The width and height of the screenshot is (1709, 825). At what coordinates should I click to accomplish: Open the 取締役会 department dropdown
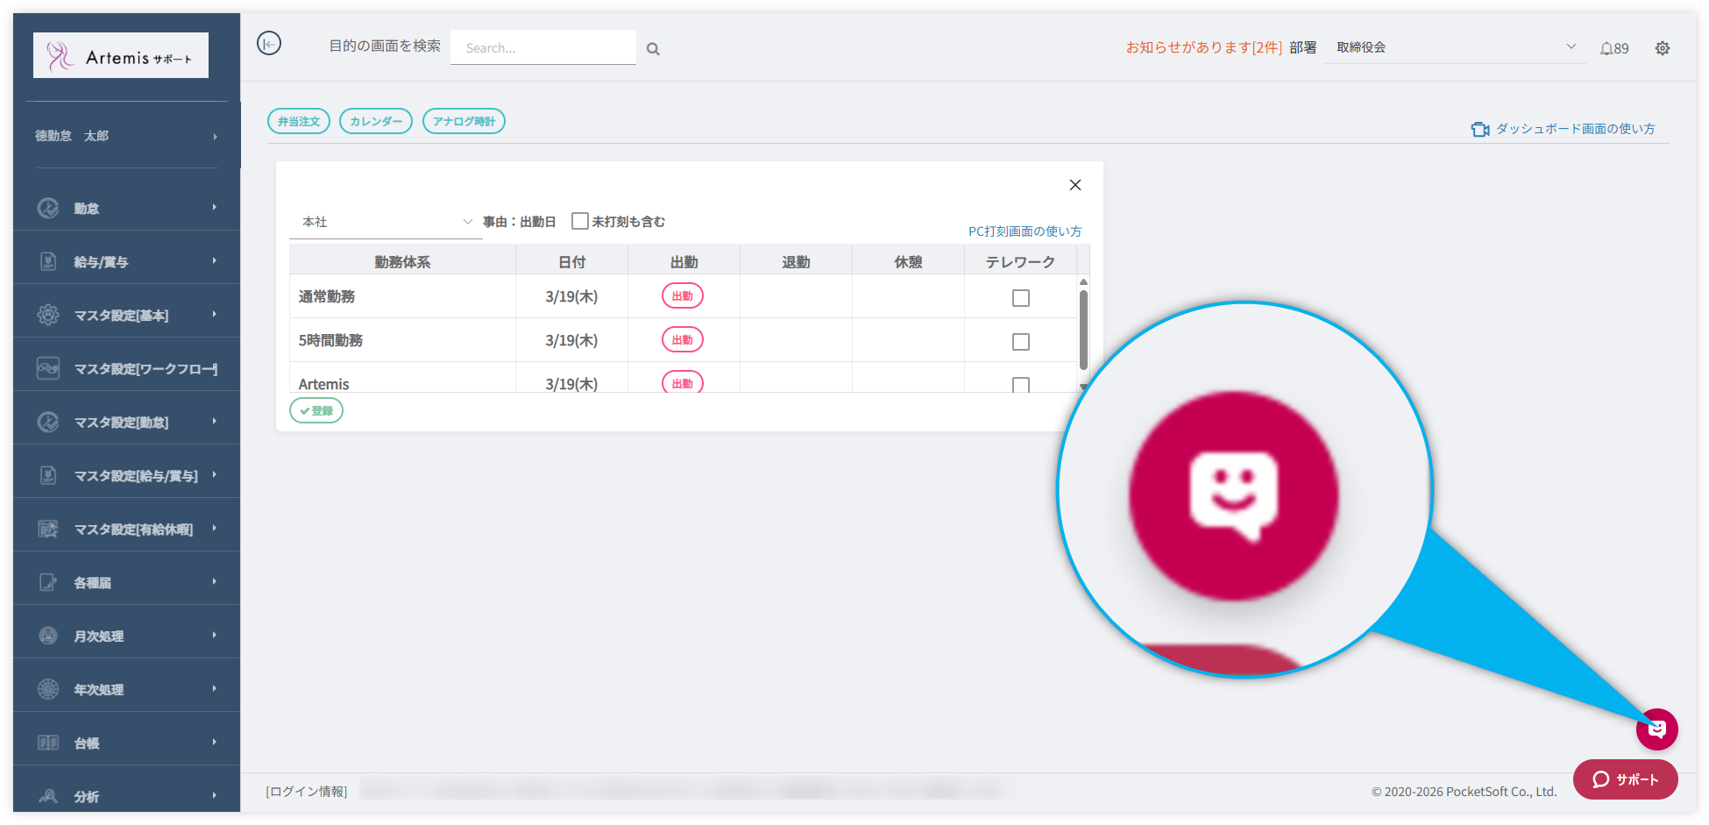point(1455,47)
